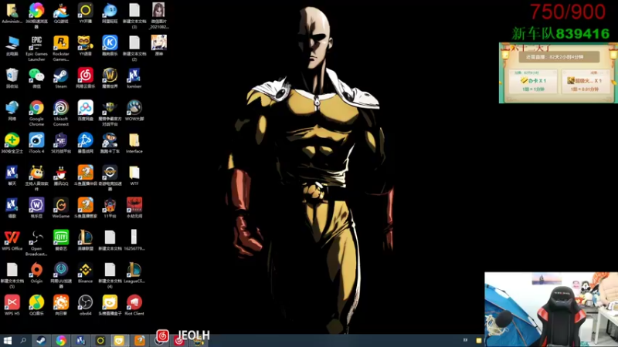
Task: Select the Blizzard Battle.net desktop shortcut
Action: pyautogui.click(x=85, y=143)
